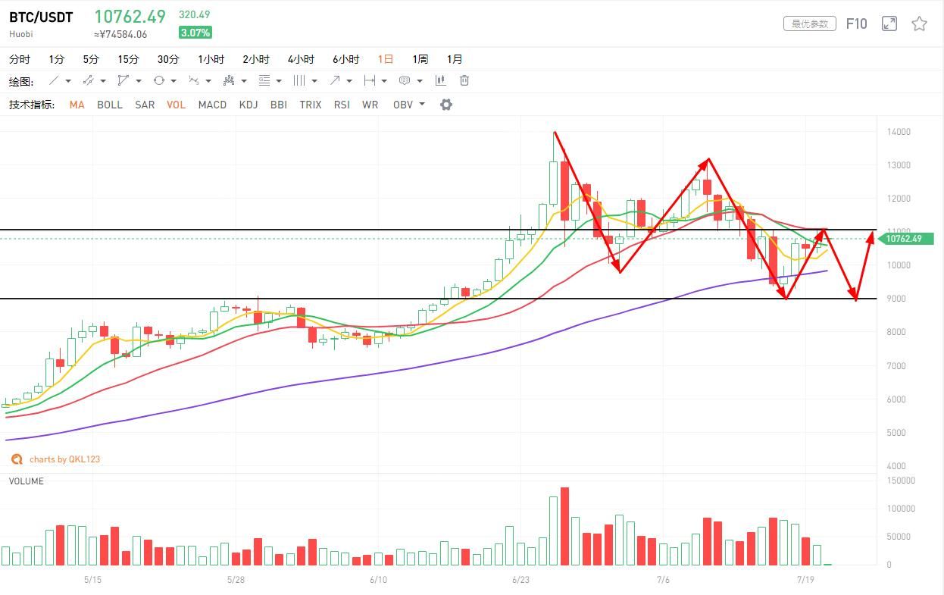
Task: Click the ≈¥74584.06 converted price
Action: click(120, 34)
